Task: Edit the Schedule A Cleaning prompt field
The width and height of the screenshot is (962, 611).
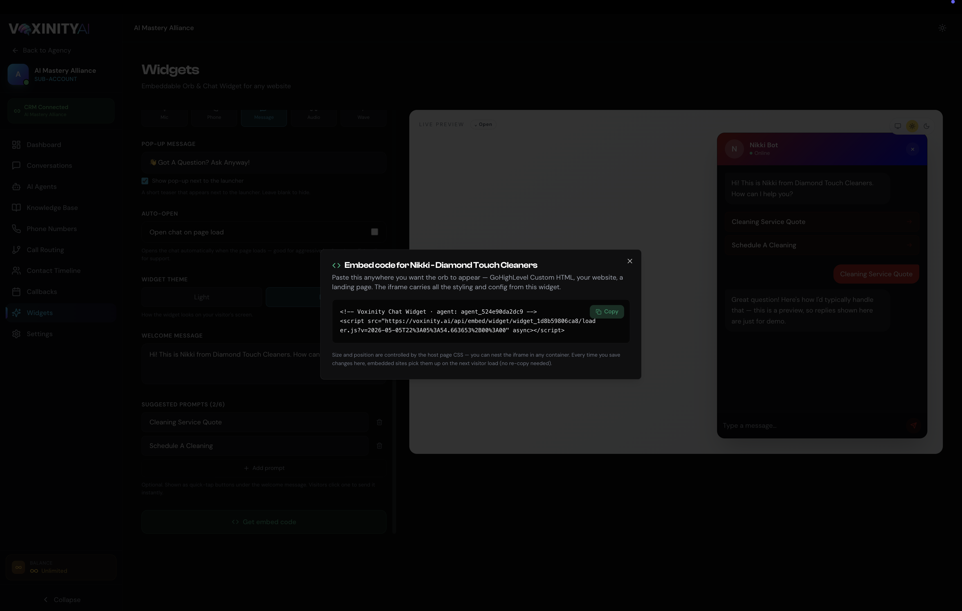Action: (x=255, y=446)
